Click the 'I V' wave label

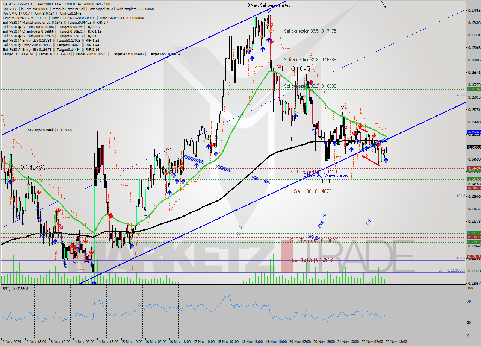(x=341, y=107)
